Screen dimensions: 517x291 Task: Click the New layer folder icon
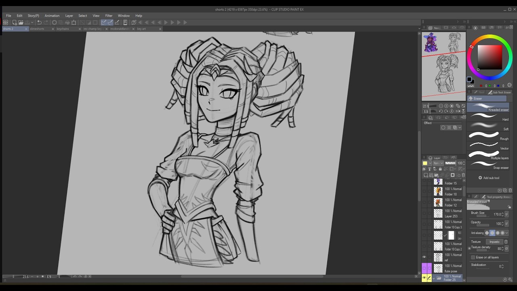(x=436, y=175)
